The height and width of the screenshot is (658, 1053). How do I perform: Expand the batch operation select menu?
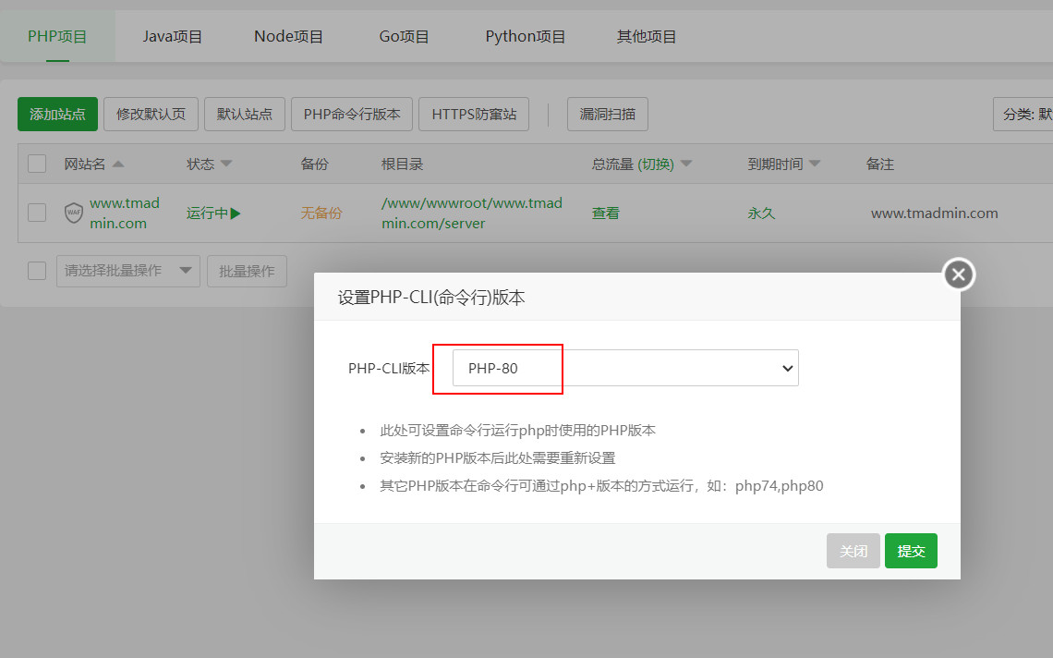coord(127,271)
